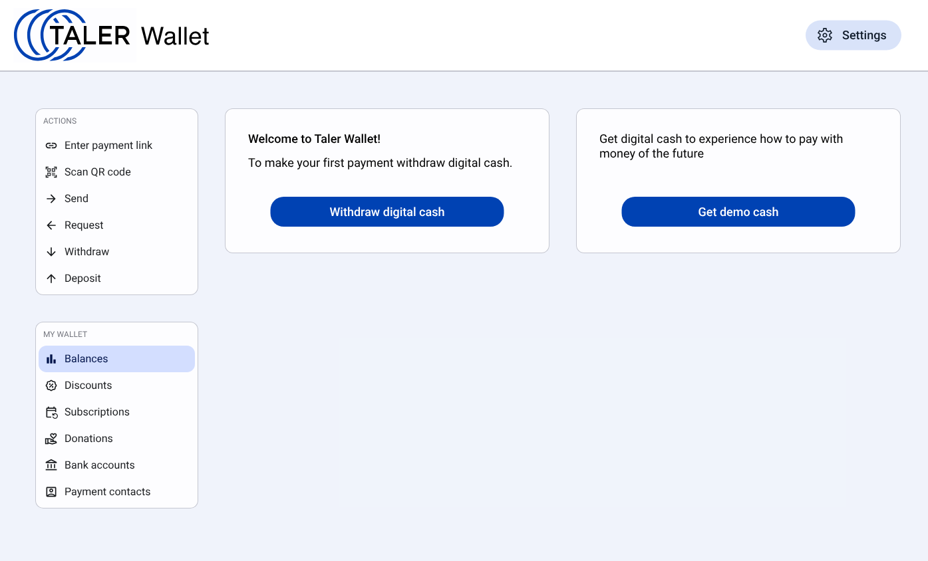Screen dimensions: 928x561
Task: Click the Taler Wallet logo
Action: point(110,35)
